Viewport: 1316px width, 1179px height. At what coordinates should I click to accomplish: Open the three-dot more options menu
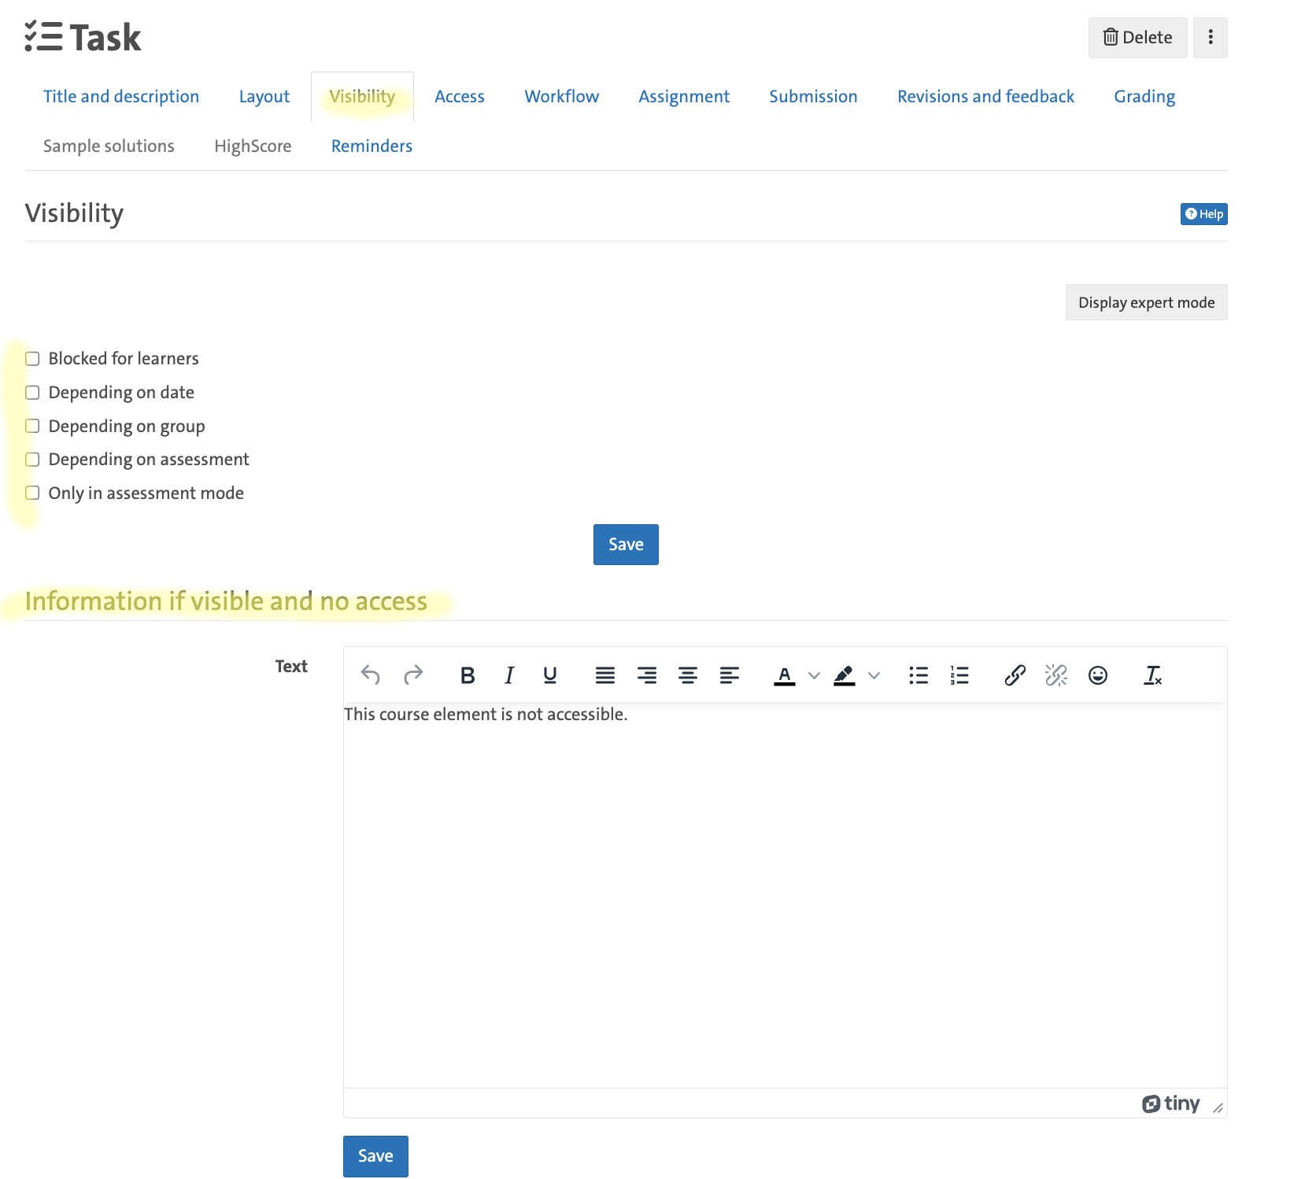pyautogui.click(x=1211, y=38)
